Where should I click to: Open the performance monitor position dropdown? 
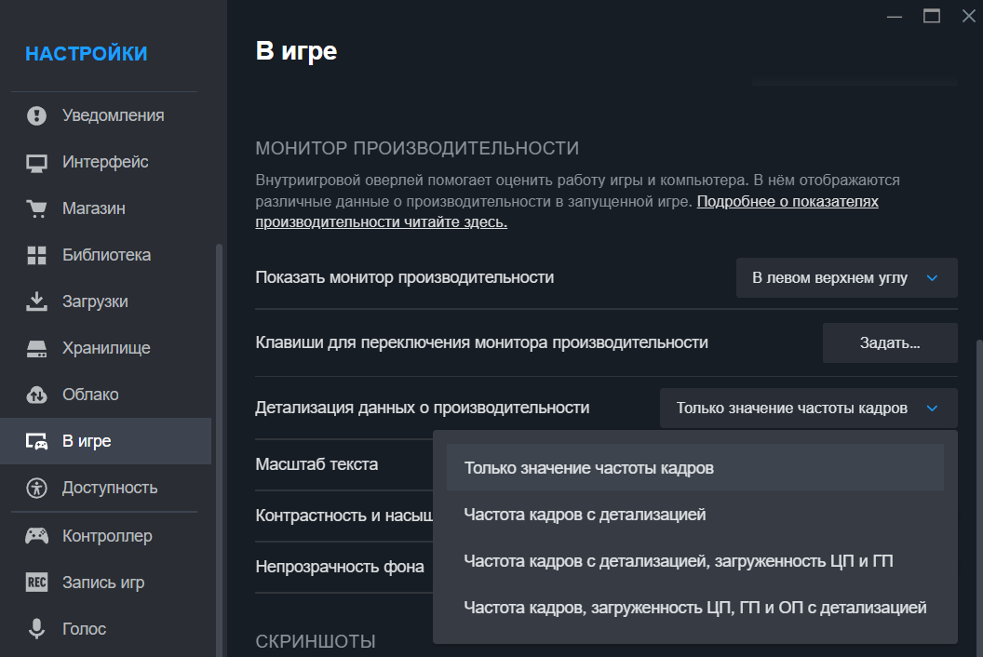point(845,277)
